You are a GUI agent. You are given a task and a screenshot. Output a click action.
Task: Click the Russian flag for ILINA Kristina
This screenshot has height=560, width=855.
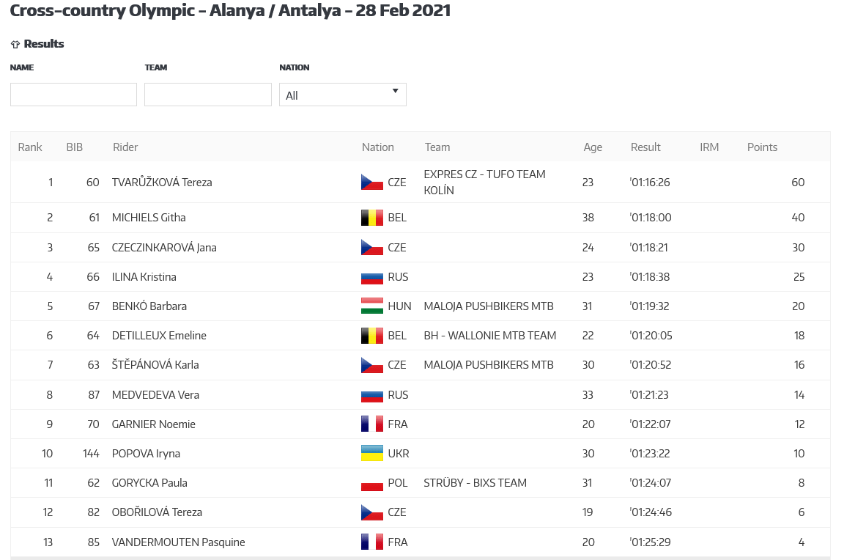click(x=372, y=277)
